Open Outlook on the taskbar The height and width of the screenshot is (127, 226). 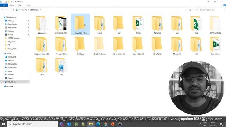pos(69,124)
